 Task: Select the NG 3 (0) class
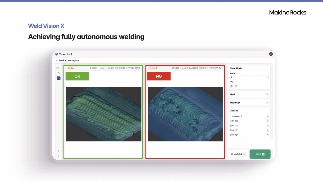(x=234, y=135)
